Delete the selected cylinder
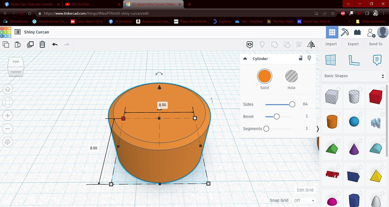 click(42, 44)
